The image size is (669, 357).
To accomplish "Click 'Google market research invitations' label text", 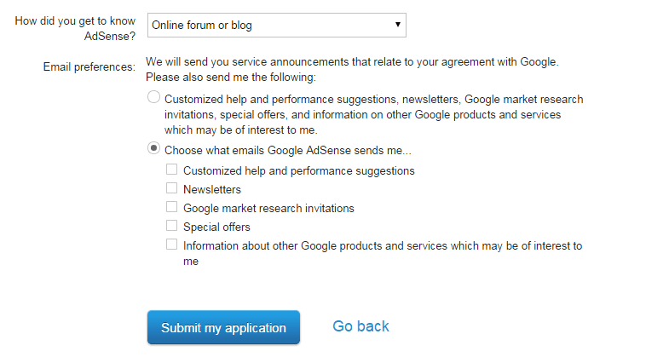I will coord(268,208).
